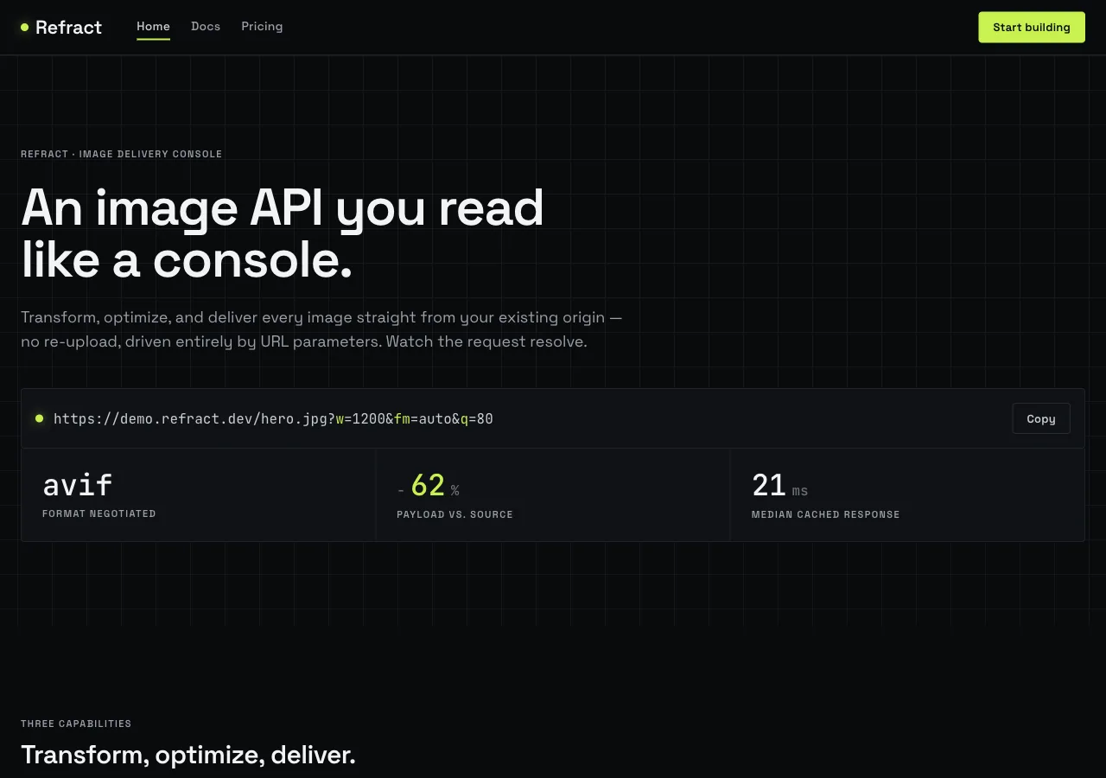Image resolution: width=1106 pixels, height=778 pixels.
Task: Click the hero description paragraph text
Action: coord(321,329)
